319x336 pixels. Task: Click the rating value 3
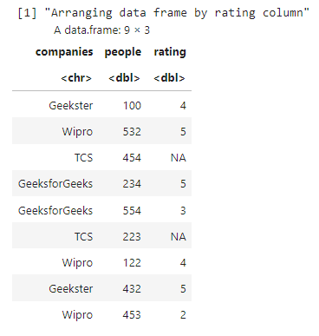183,210
